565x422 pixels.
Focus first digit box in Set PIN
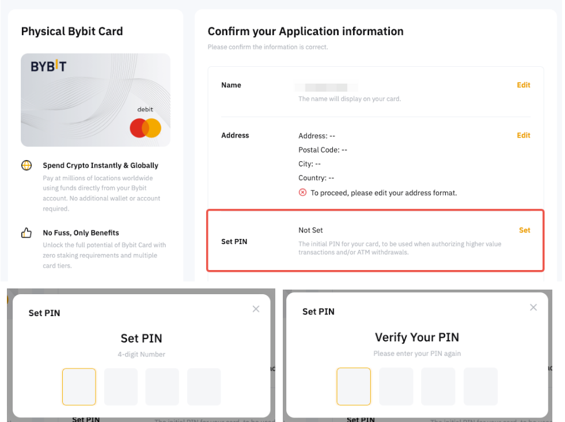79,387
